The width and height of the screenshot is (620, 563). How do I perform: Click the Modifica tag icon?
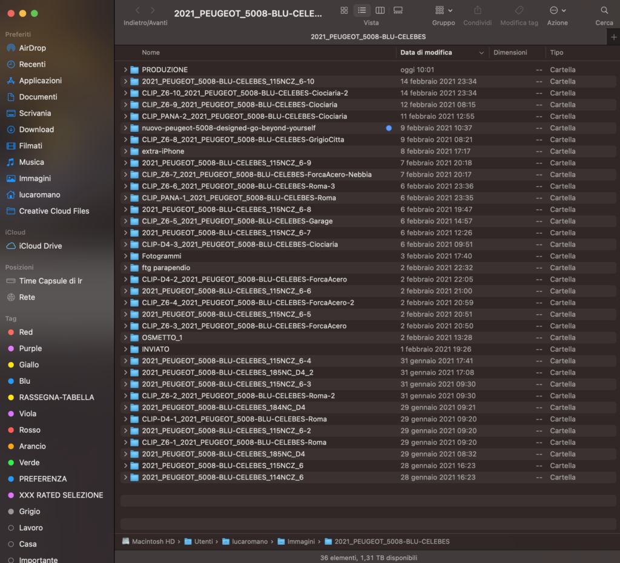pyautogui.click(x=519, y=10)
